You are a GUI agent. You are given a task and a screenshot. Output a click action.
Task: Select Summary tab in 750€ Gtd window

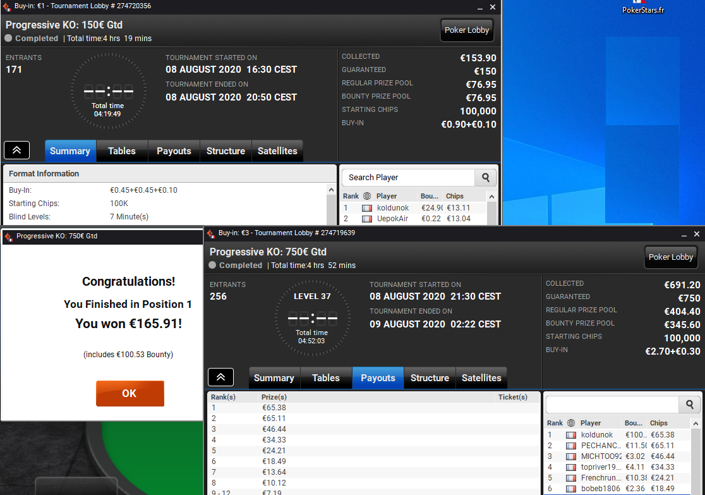pyautogui.click(x=274, y=378)
